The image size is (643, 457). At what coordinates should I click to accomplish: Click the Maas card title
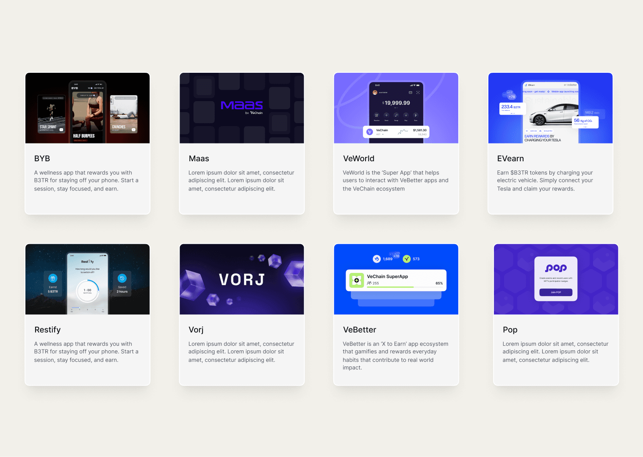199,159
